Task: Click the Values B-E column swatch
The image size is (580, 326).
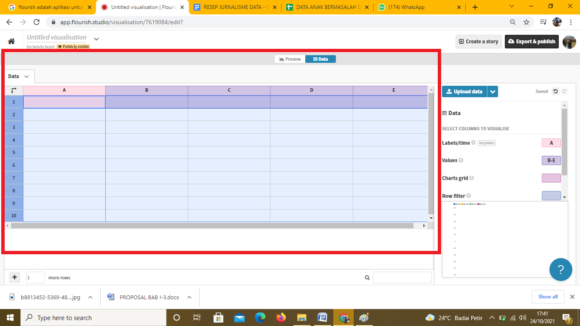Action: (x=551, y=160)
